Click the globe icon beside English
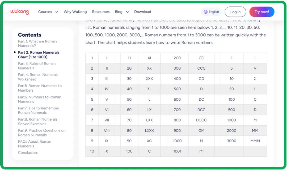This screenshot has width=287, height=170. click(205, 12)
